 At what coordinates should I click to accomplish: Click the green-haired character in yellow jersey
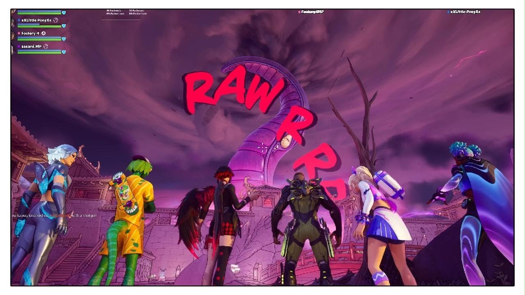pos(123,221)
